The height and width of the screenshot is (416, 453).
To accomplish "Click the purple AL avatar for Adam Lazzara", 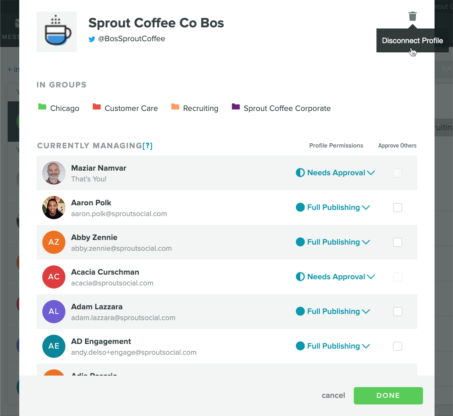I will 54,312.
